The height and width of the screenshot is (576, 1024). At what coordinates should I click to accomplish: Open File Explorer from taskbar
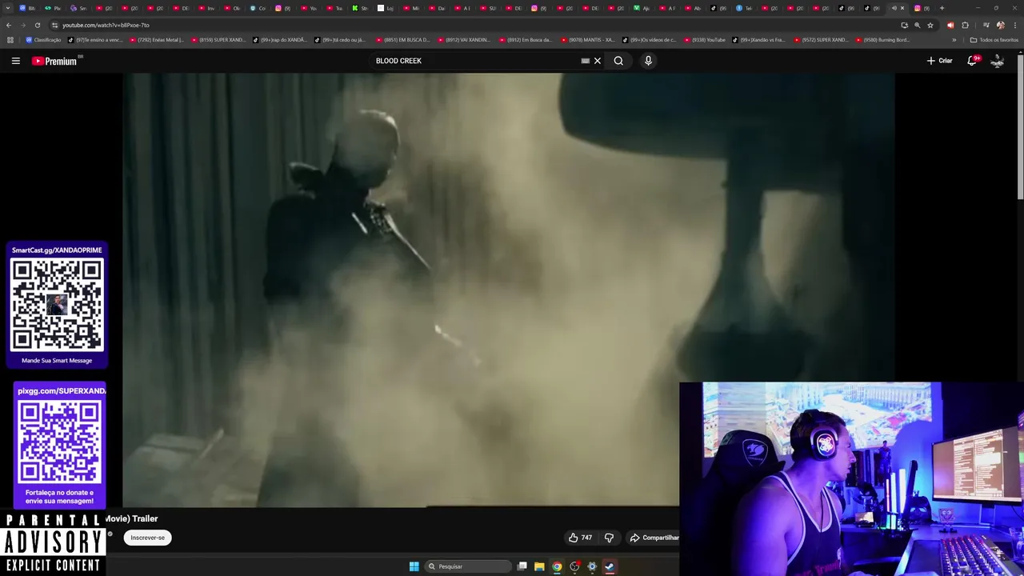[539, 566]
